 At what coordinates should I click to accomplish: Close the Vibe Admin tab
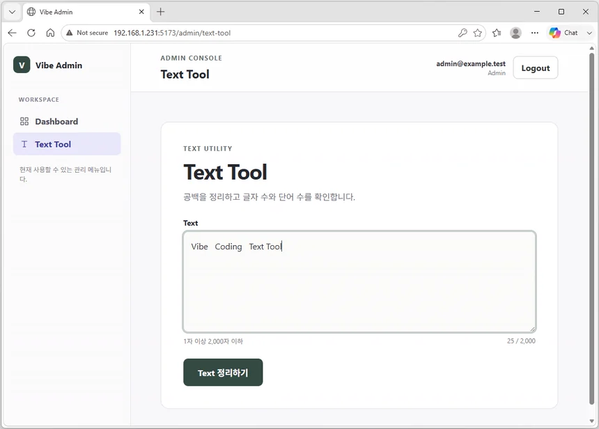[141, 12]
